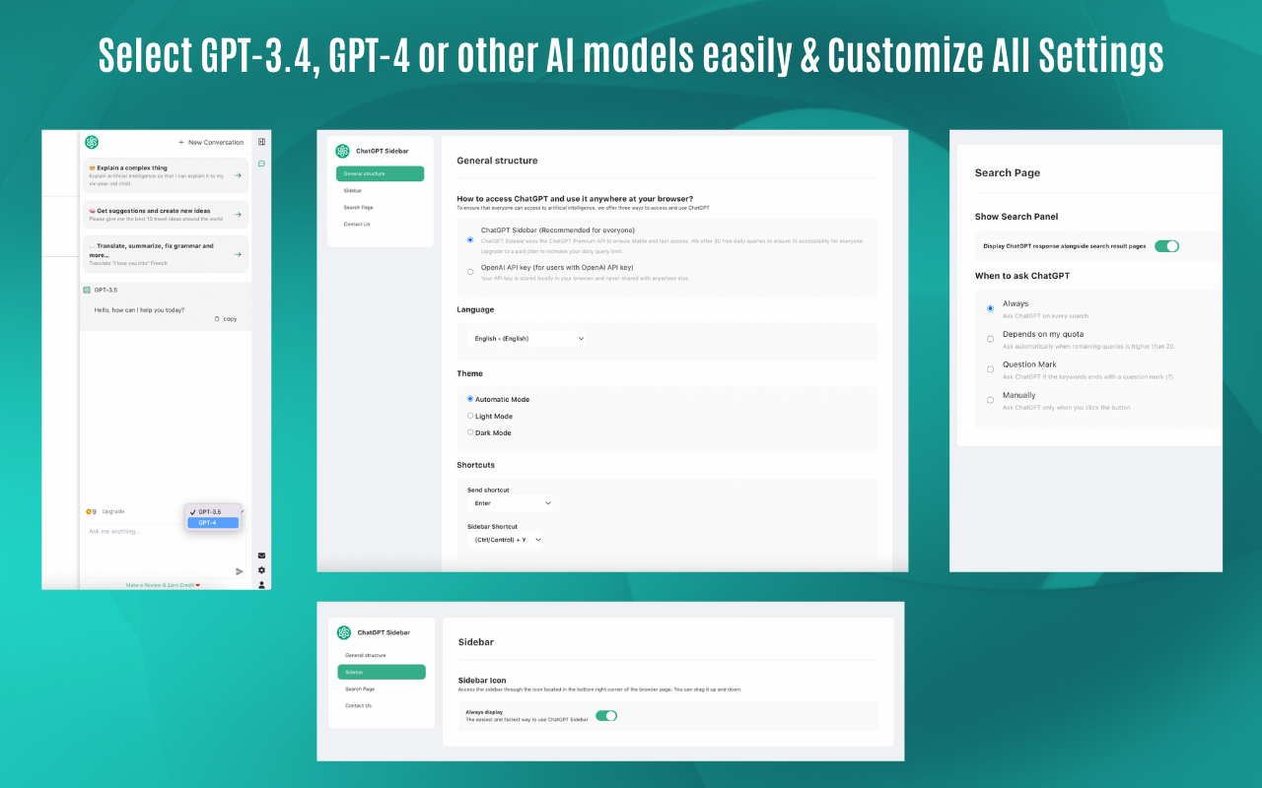Click the send arrow icon in message box
1262x788 pixels.
[x=239, y=571]
